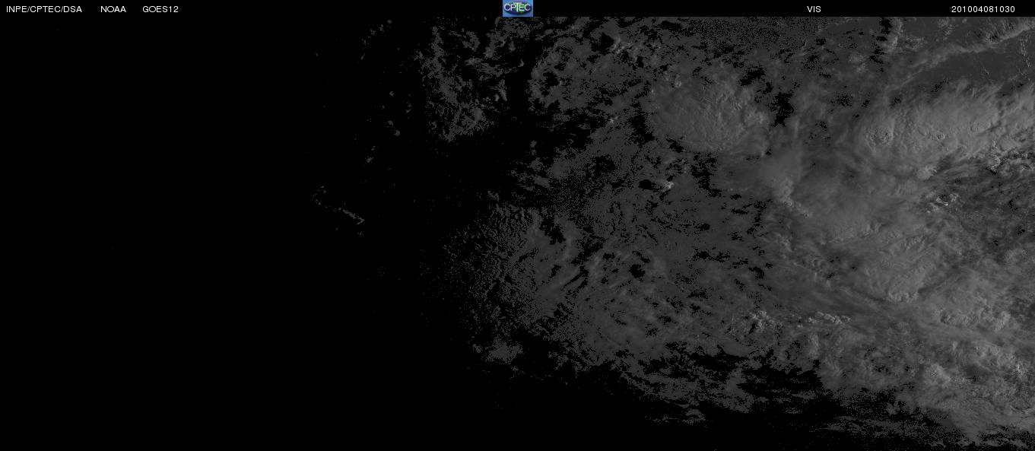
Task: Click the 201004081030 timestamp
Action: 983,9
